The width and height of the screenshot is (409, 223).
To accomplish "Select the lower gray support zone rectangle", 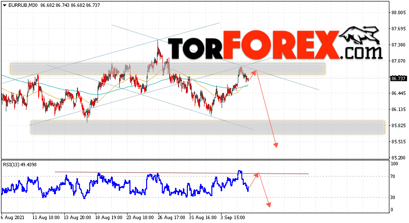I will coord(208,127).
